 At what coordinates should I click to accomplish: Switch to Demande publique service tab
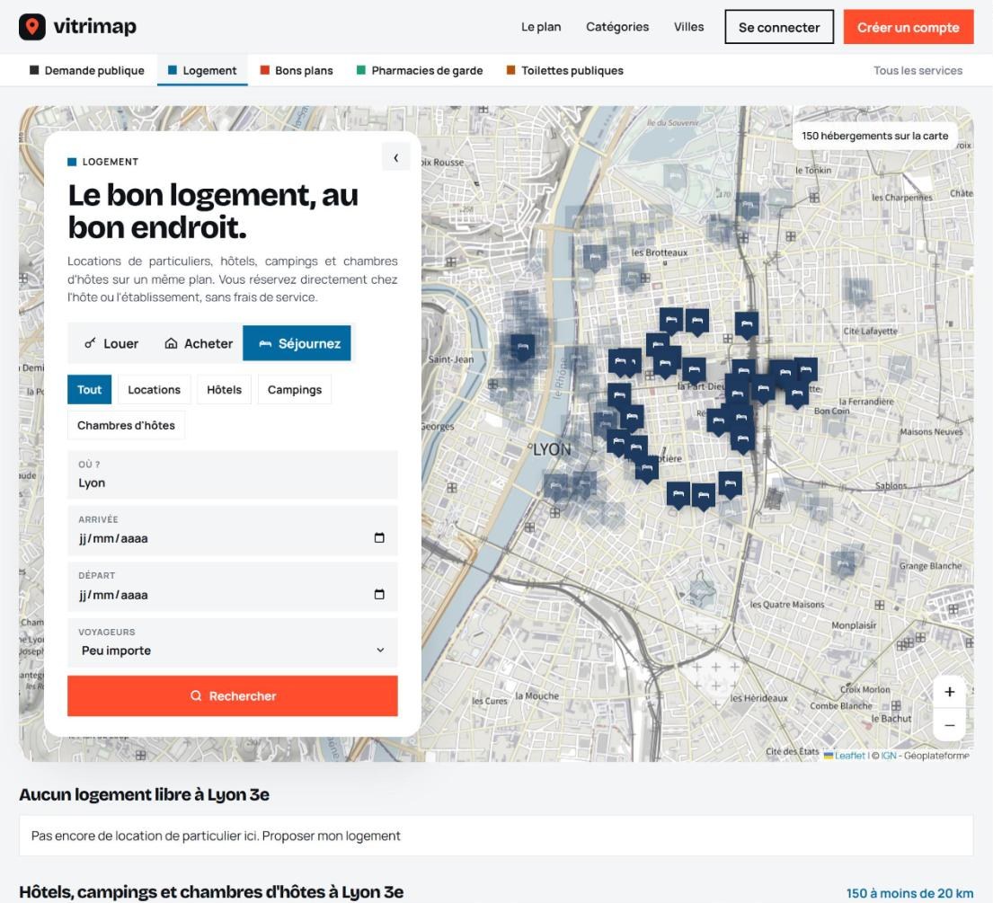click(x=87, y=70)
